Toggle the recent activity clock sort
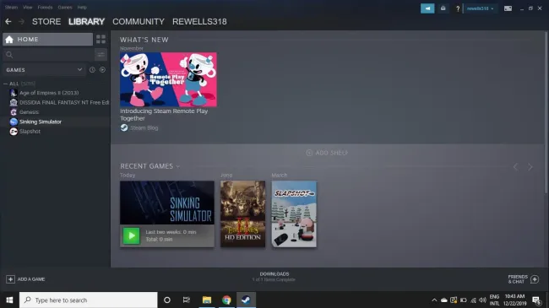 click(x=92, y=70)
